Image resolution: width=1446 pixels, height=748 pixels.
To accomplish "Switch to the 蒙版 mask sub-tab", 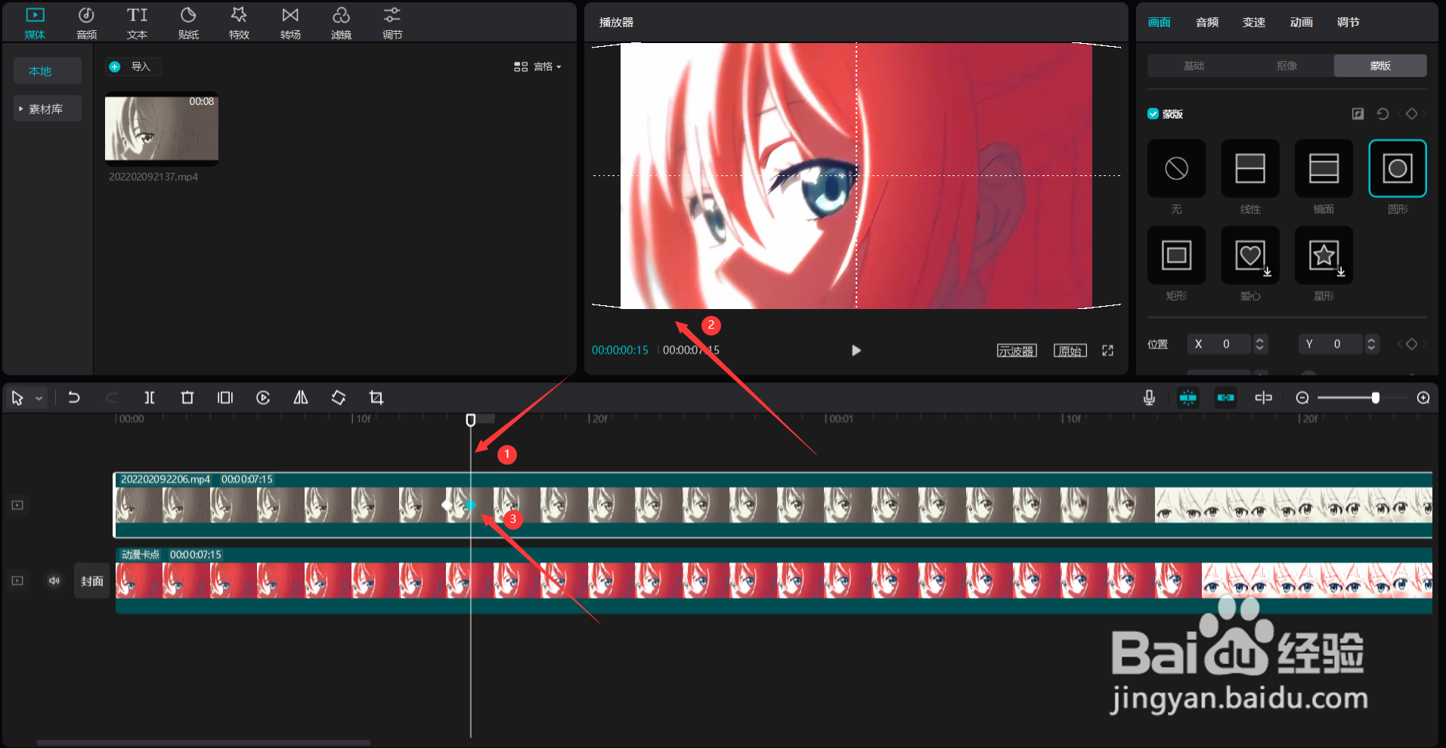I will click(1380, 66).
